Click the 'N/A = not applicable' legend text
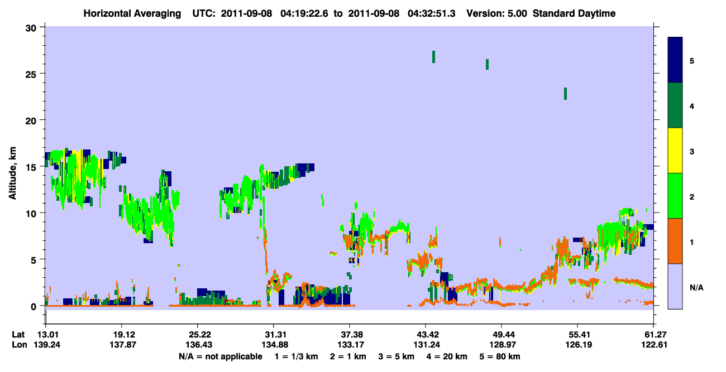Screen dimensions: 726x372 [220, 356]
